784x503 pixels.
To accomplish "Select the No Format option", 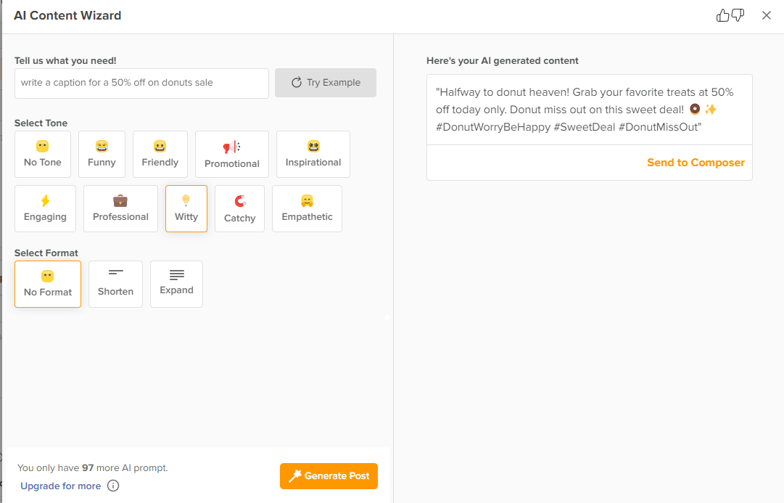I will pos(47,284).
